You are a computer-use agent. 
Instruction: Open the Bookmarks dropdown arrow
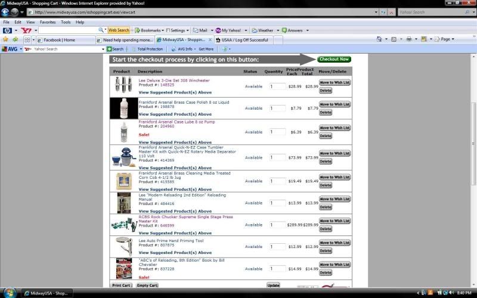[163, 30]
